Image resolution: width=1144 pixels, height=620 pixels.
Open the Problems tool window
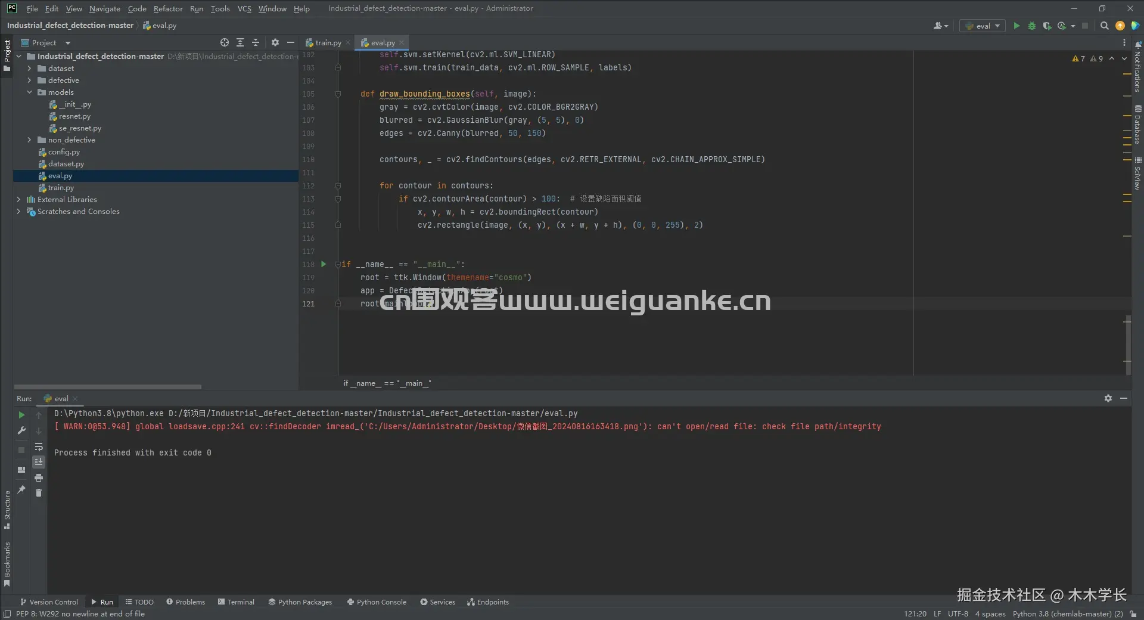185,602
